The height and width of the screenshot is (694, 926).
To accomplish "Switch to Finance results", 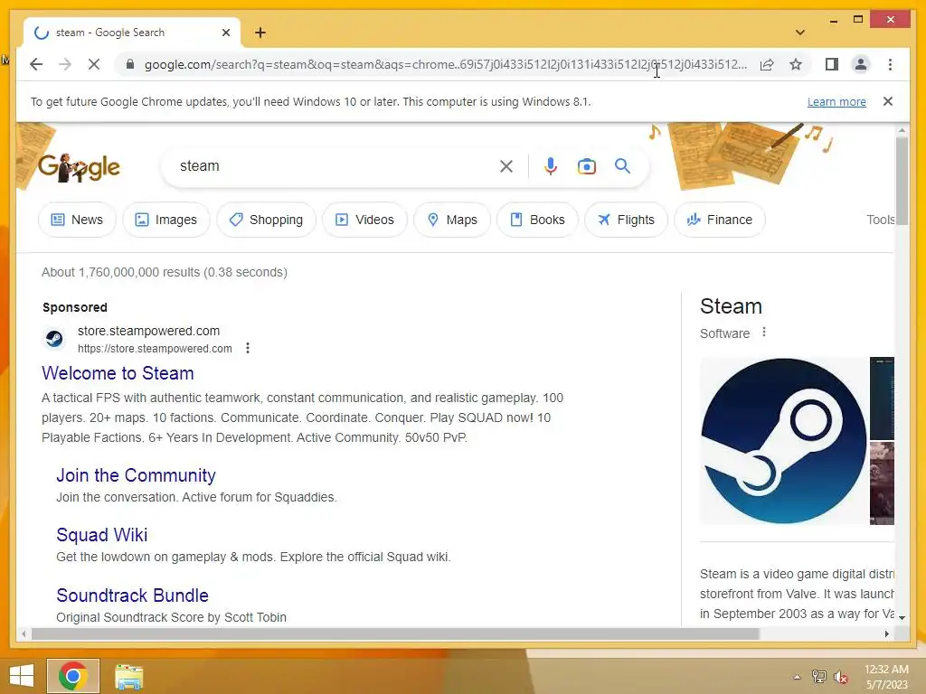I will pos(719,220).
